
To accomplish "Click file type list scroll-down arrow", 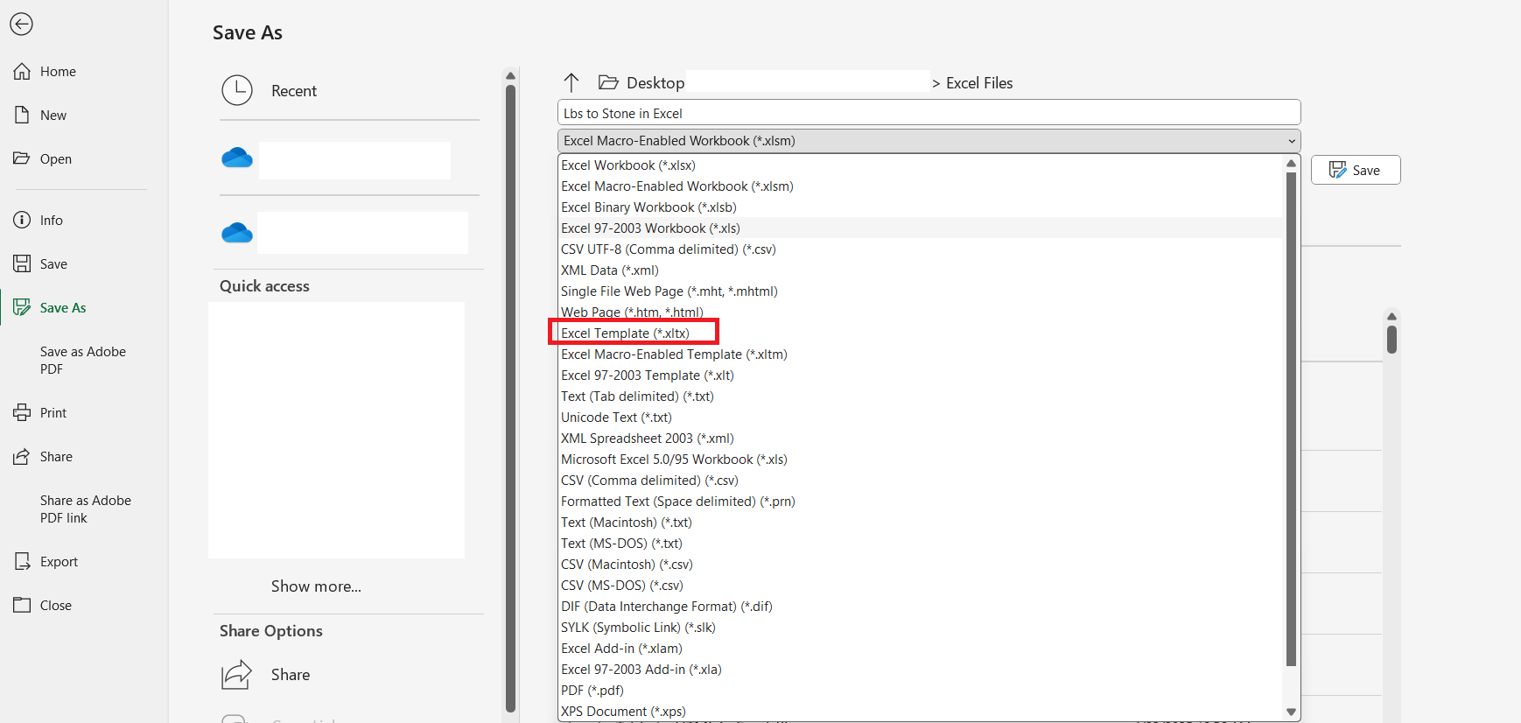I will tap(1291, 712).
